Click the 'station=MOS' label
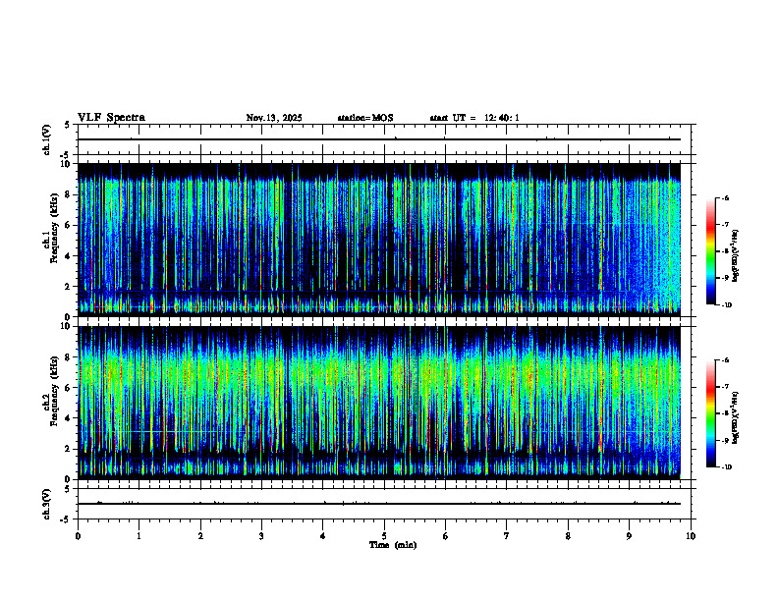The image size is (778, 601). [365, 118]
